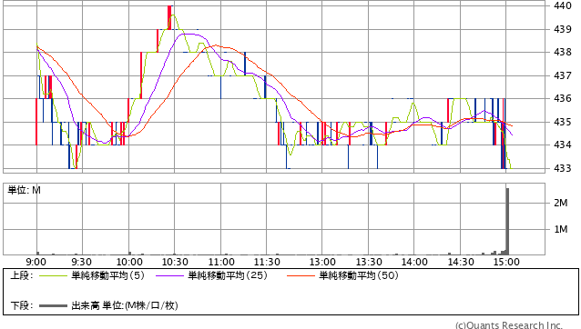Select the 単純移動平均(5) legend label
The width and height of the screenshot is (581, 329).
pos(107,275)
